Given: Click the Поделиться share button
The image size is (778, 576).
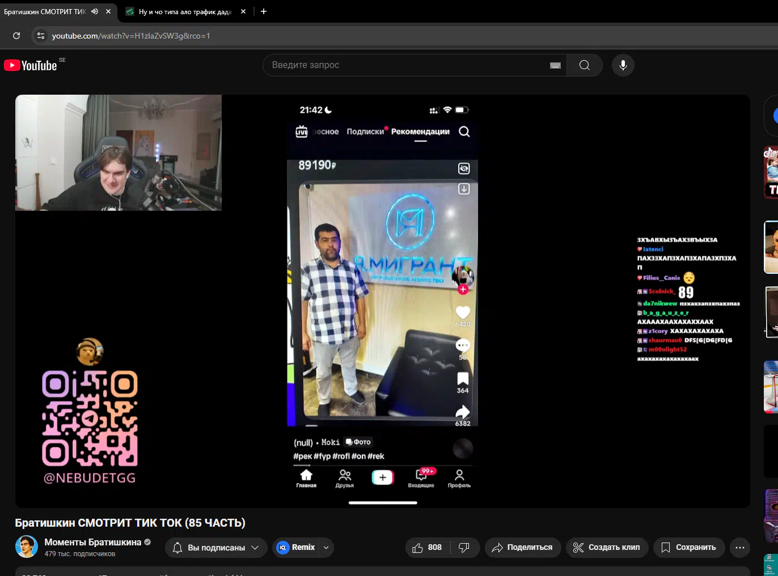Looking at the screenshot, I should tap(522, 548).
